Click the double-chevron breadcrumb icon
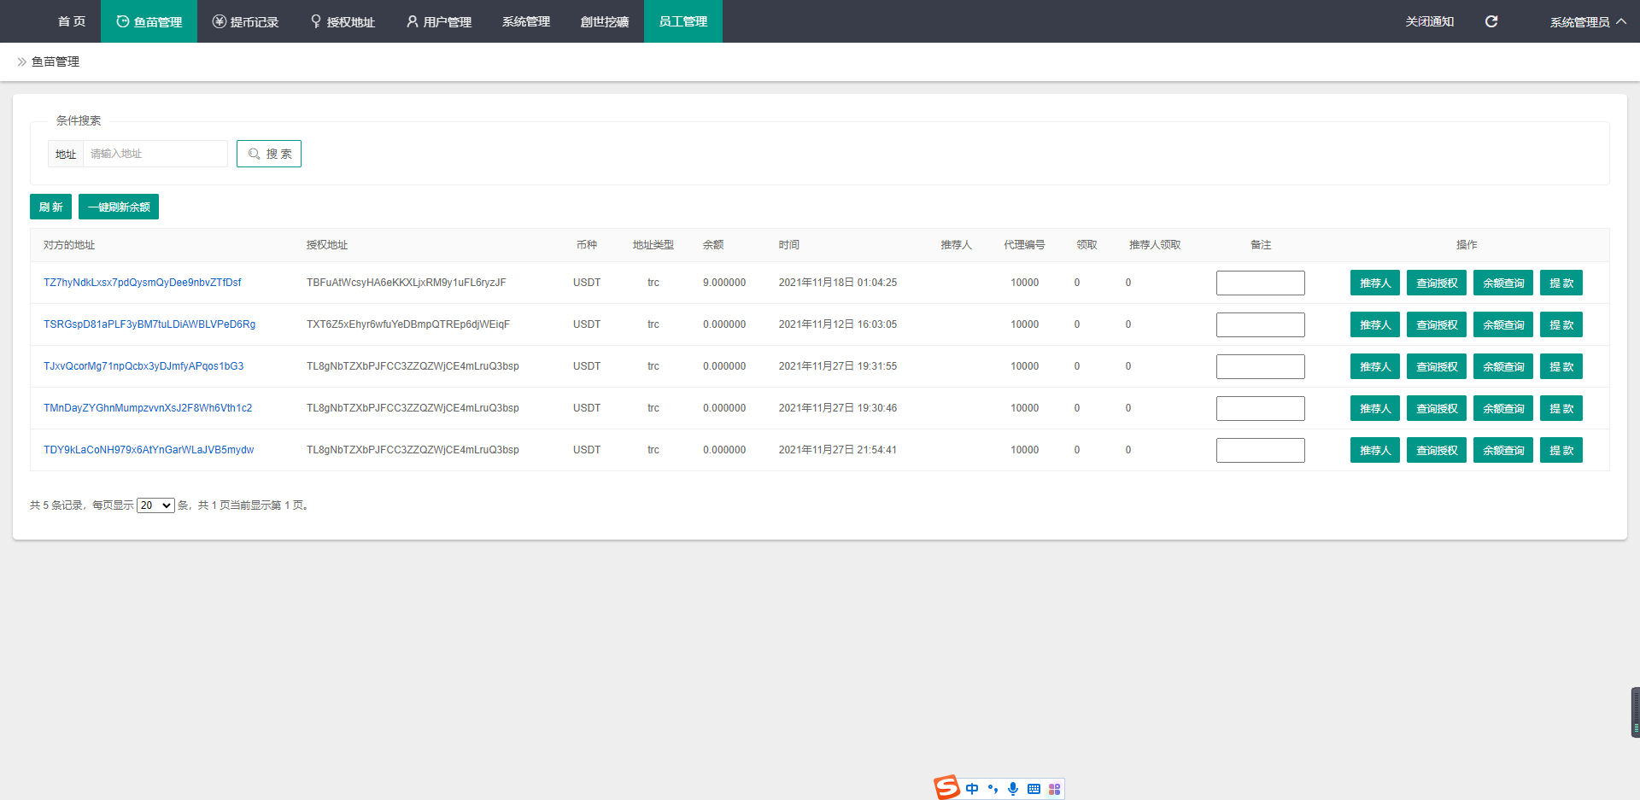The height and width of the screenshot is (800, 1640). (22, 61)
